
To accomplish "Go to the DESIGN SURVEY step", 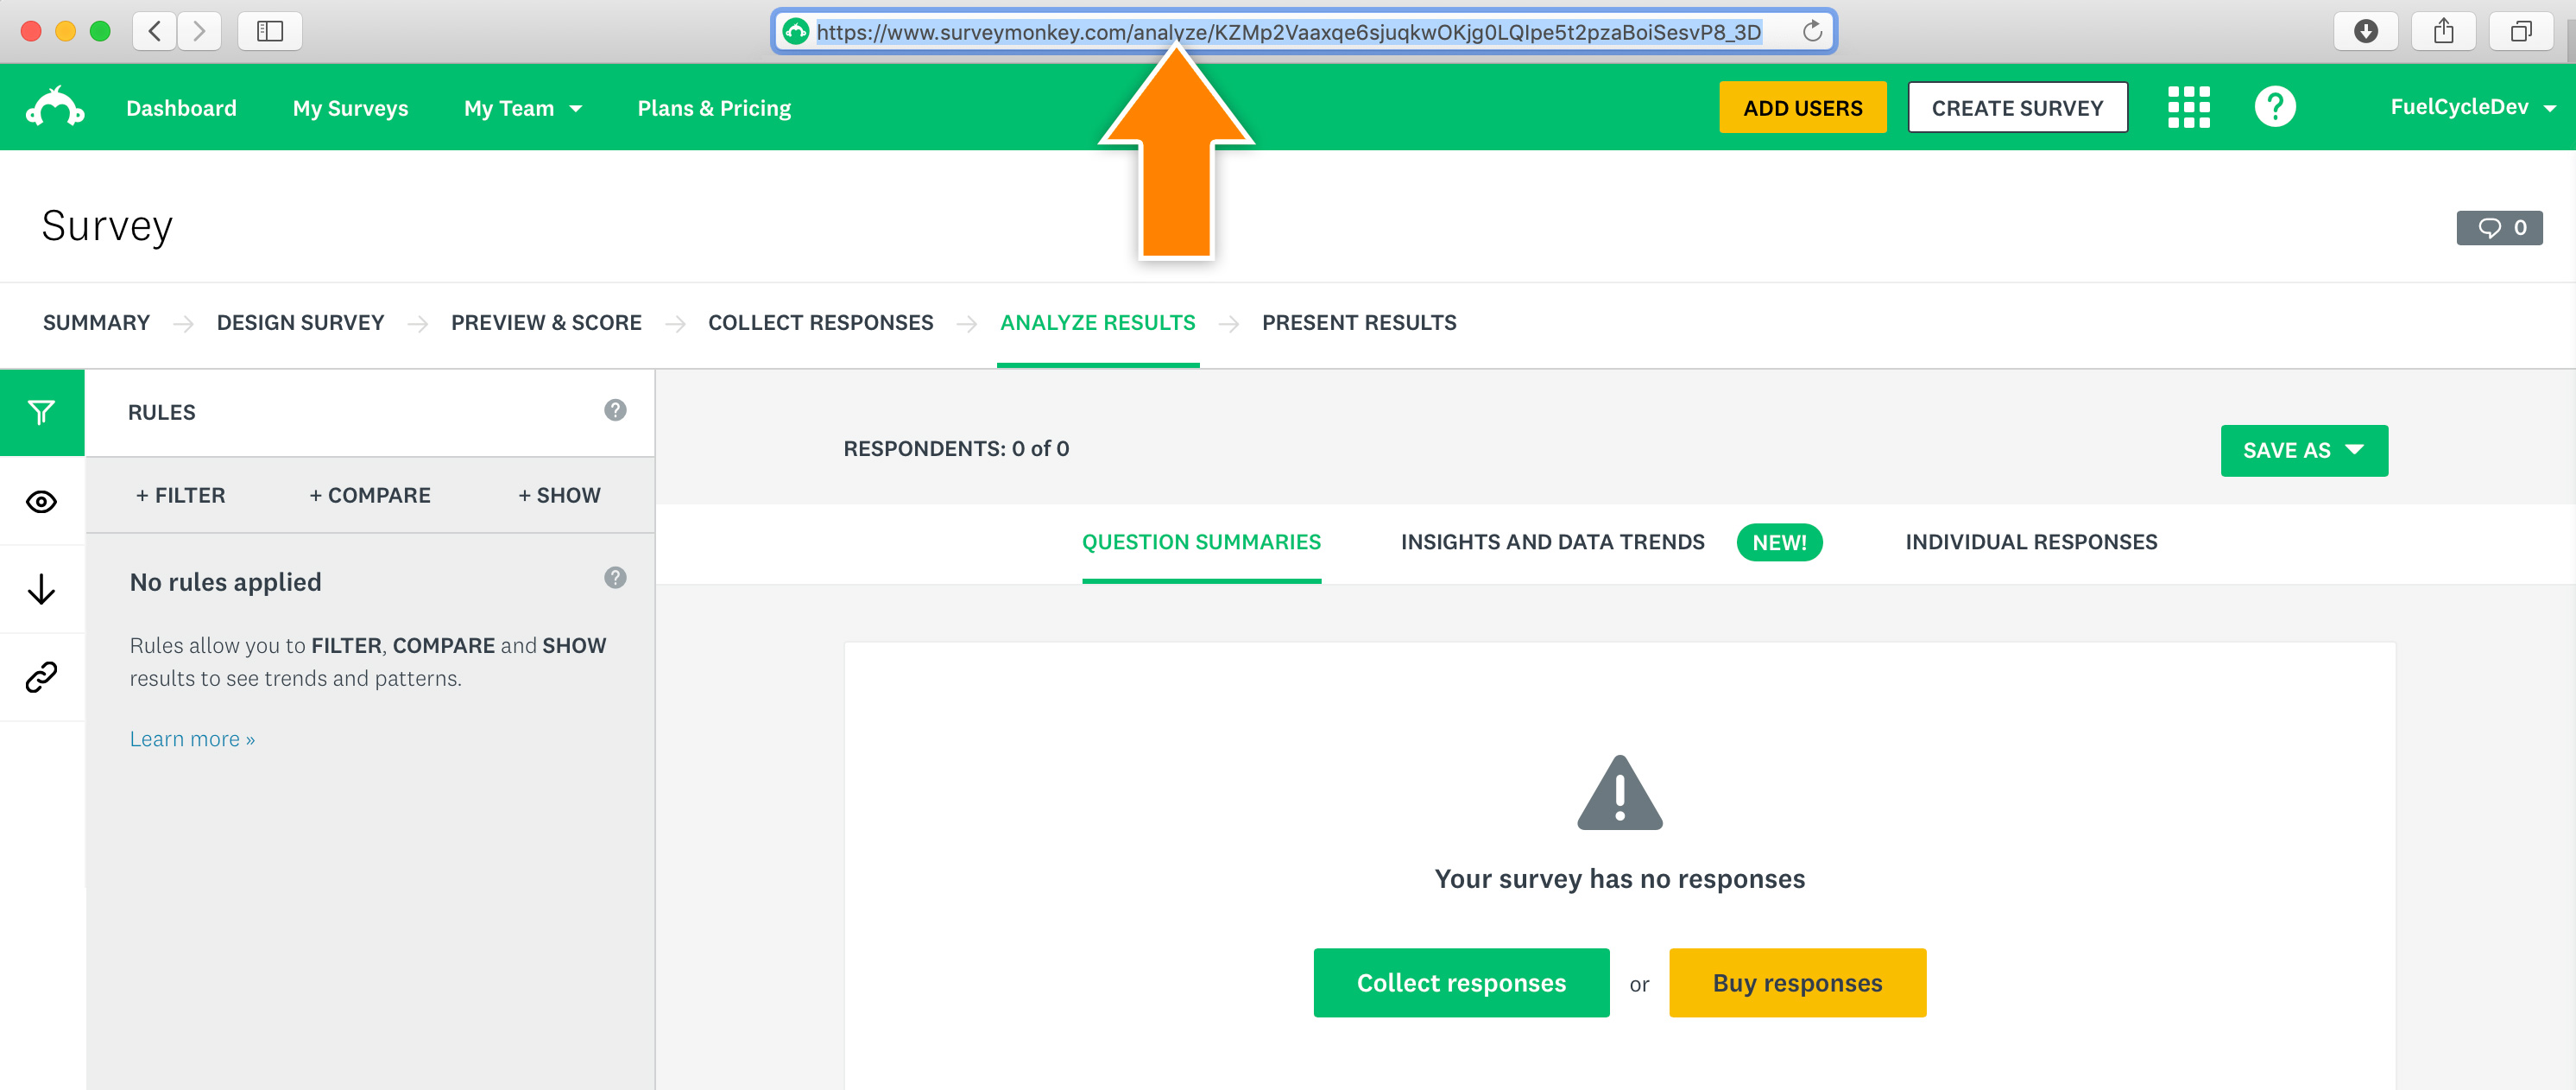I will click(x=300, y=322).
